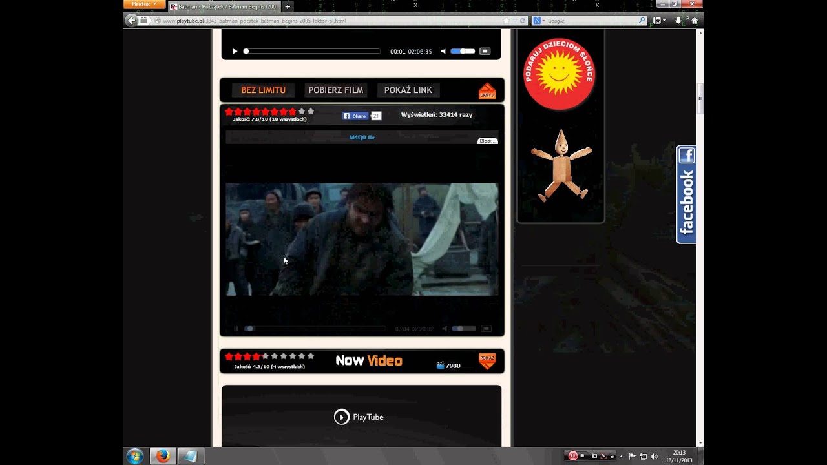Start search with the magnifier icon
The height and width of the screenshot is (465, 827).
(642, 21)
